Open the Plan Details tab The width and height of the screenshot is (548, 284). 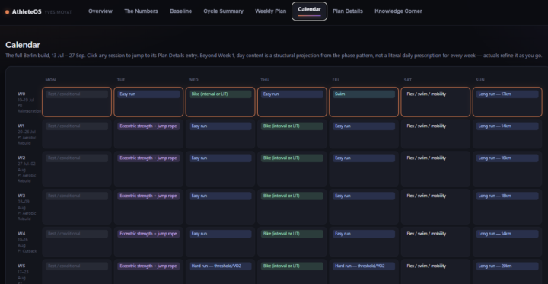click(x=347, y=11)
